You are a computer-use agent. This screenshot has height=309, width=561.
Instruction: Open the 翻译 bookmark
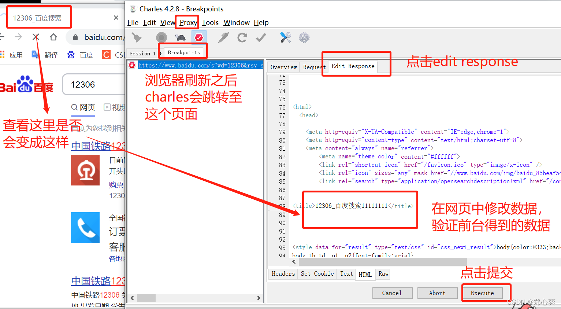coord(45,55)
